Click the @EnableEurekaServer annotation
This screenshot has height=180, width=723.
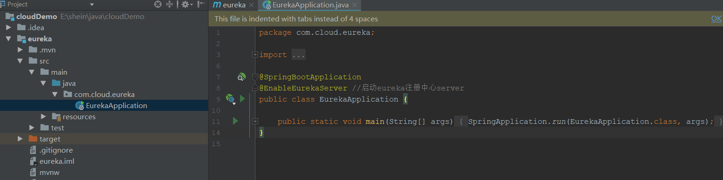[303, 88]
